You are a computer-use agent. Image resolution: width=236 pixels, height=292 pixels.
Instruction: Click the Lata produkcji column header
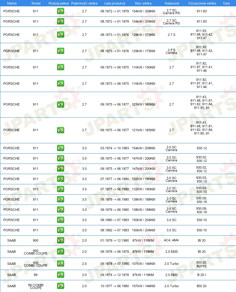tap(115, 3)
